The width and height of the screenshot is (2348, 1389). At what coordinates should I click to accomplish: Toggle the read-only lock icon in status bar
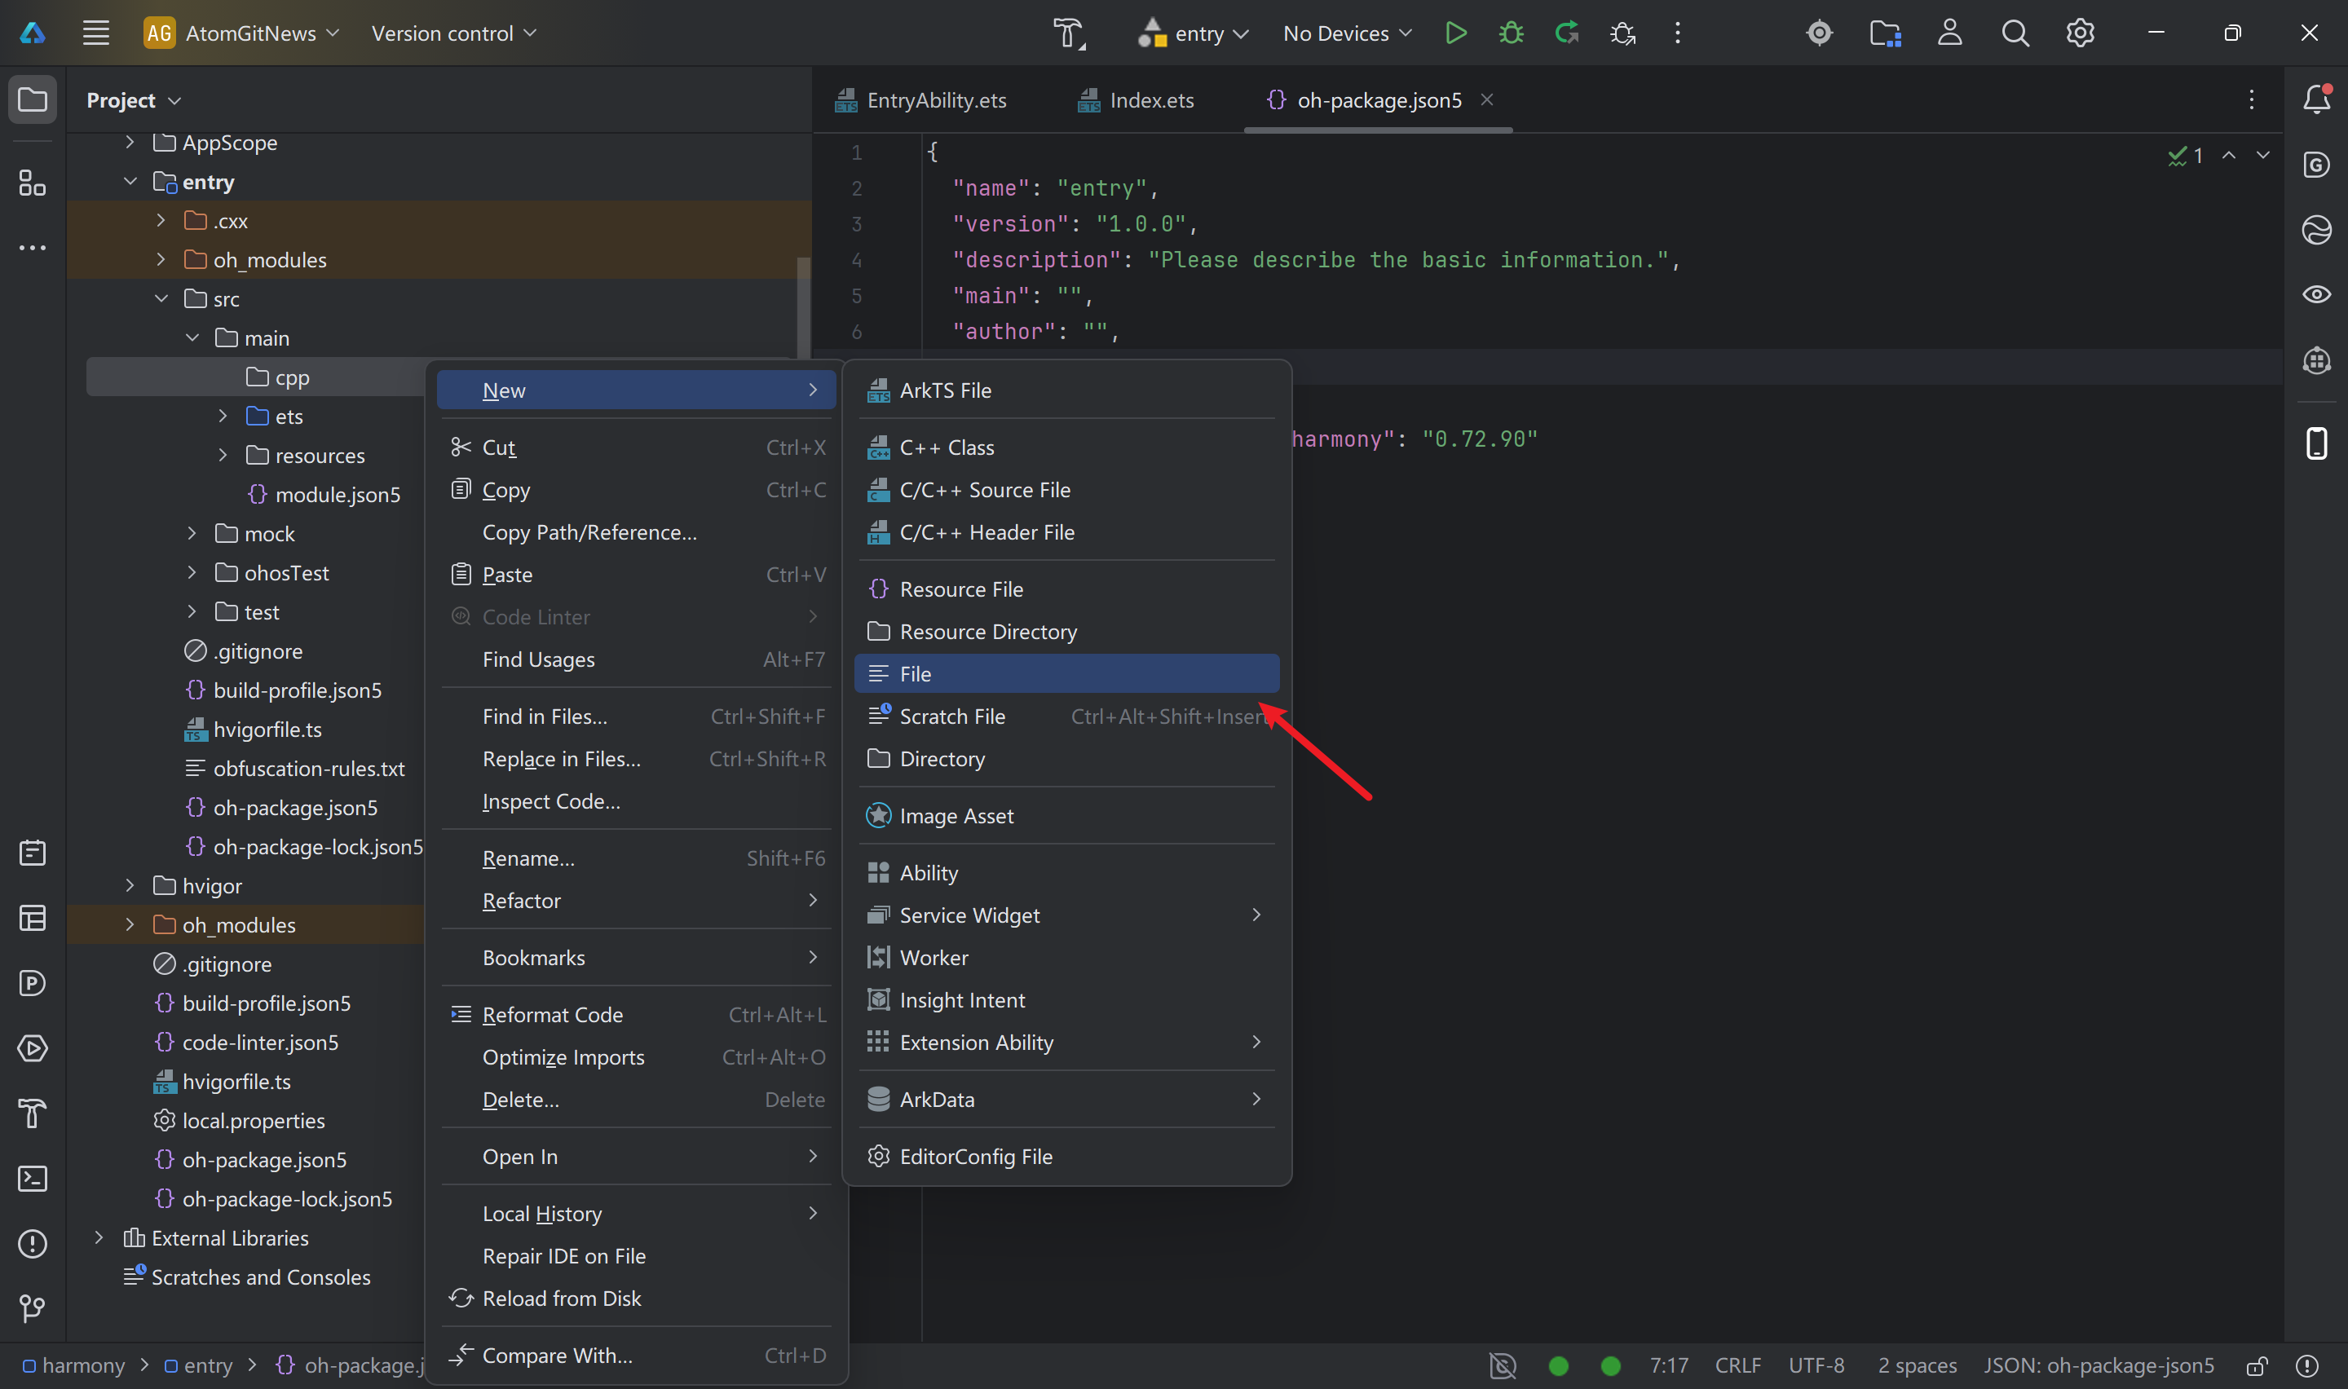point(2257,1365)
